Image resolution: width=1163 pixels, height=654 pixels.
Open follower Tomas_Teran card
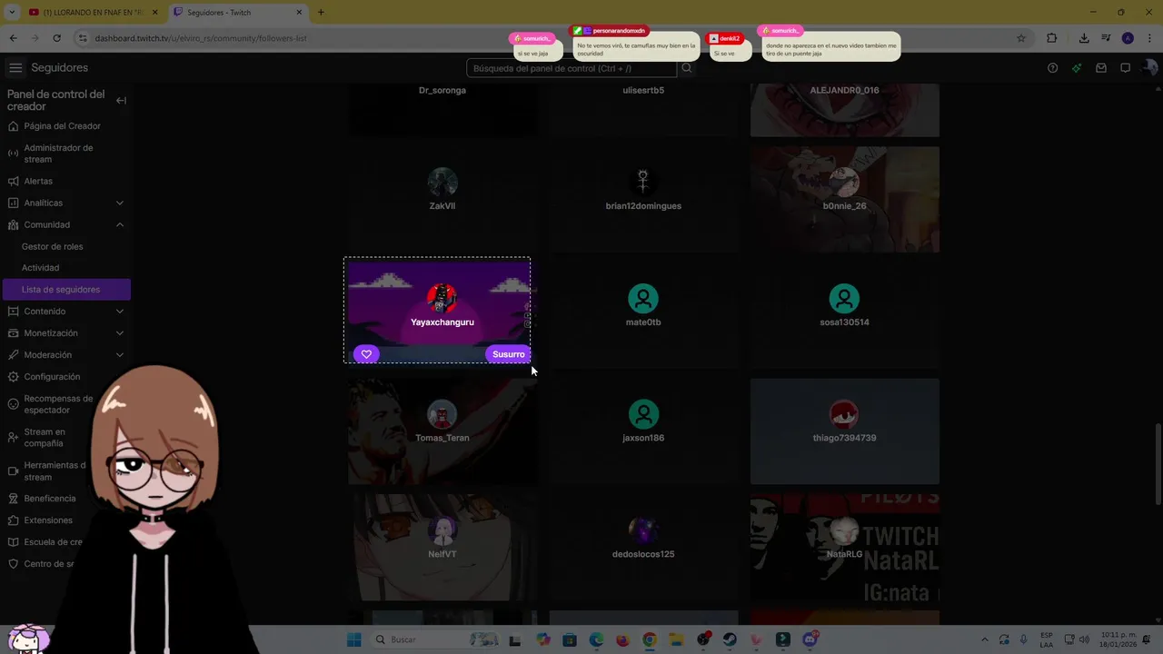pos(442,431)
